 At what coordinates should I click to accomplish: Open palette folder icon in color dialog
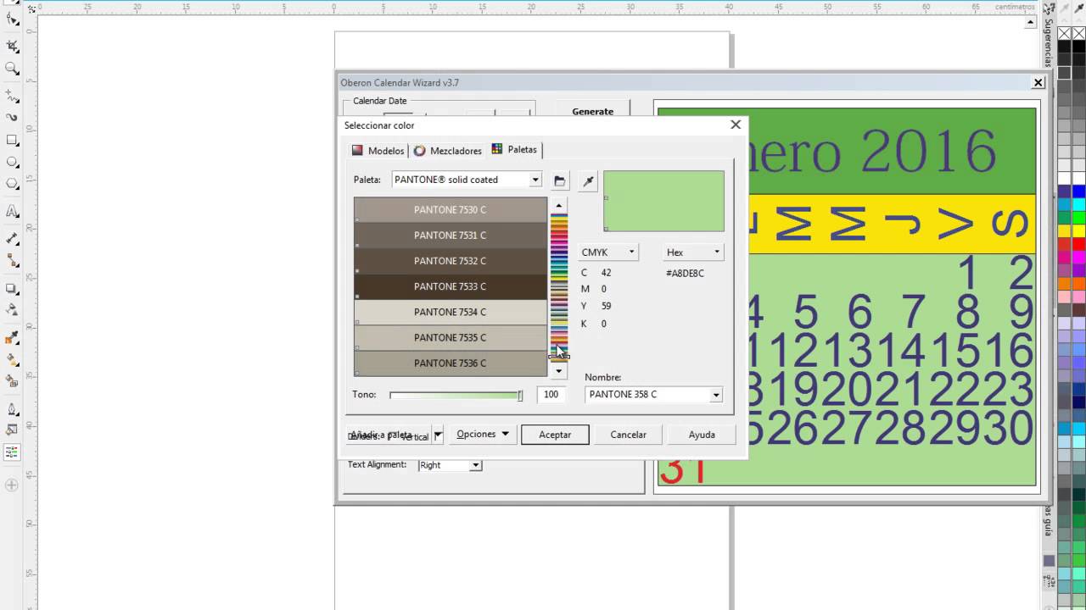tap(560, 180)
